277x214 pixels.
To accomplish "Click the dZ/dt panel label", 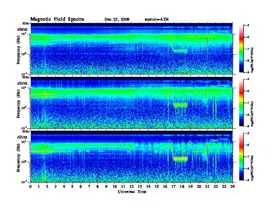I will coord(22,137).
